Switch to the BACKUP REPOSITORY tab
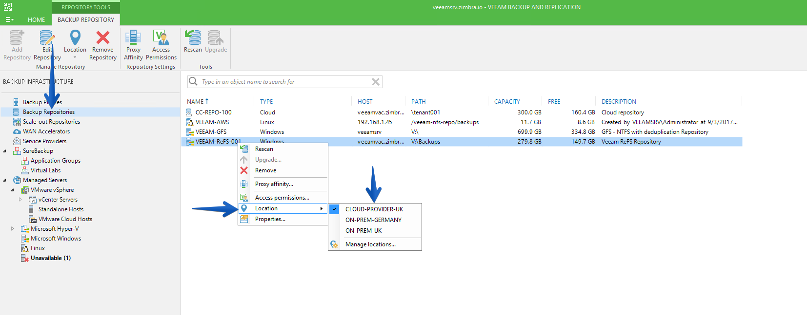807x315 pixels. click(x=86, y=20)
